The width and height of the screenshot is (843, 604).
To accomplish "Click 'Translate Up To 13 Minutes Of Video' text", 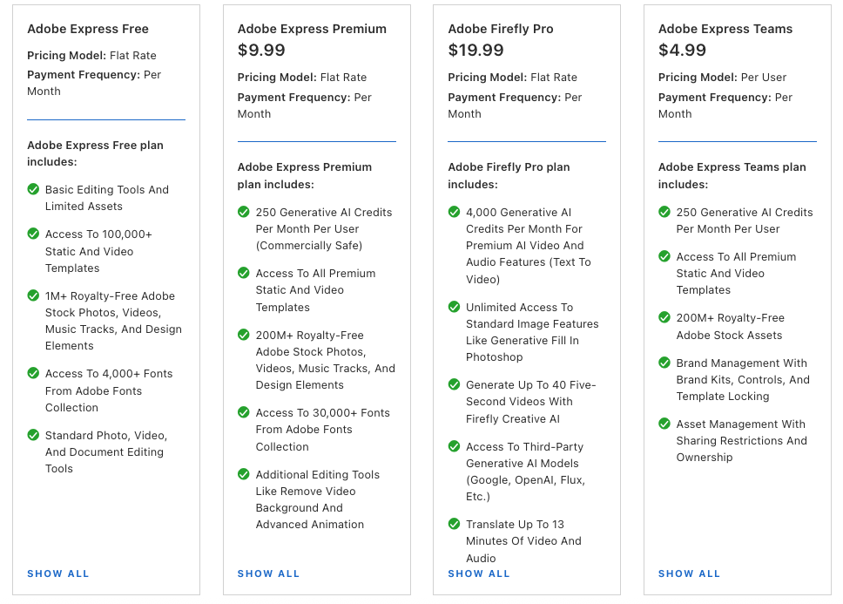I will pos(523,541).
